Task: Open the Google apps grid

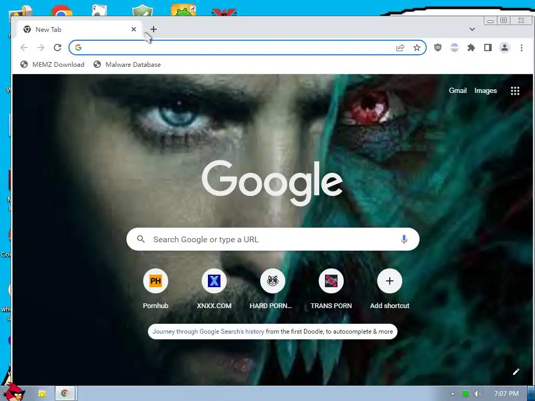Action: click(515, 91)
